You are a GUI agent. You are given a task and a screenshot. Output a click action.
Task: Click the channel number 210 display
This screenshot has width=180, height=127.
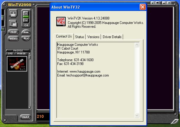point(40,117)
